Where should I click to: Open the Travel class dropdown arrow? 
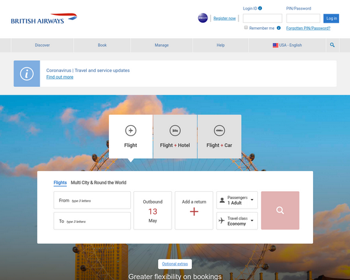point(252,220)
